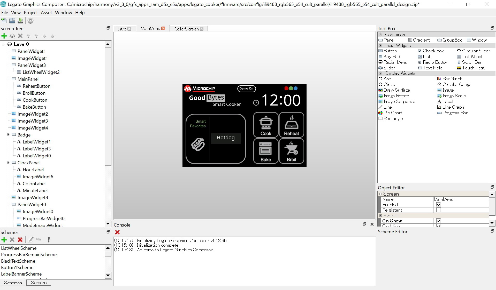The width and height of the screenshot is (496, 290).
Task: Click the Demo On button in canvas
Action: (x=247, y=88)
